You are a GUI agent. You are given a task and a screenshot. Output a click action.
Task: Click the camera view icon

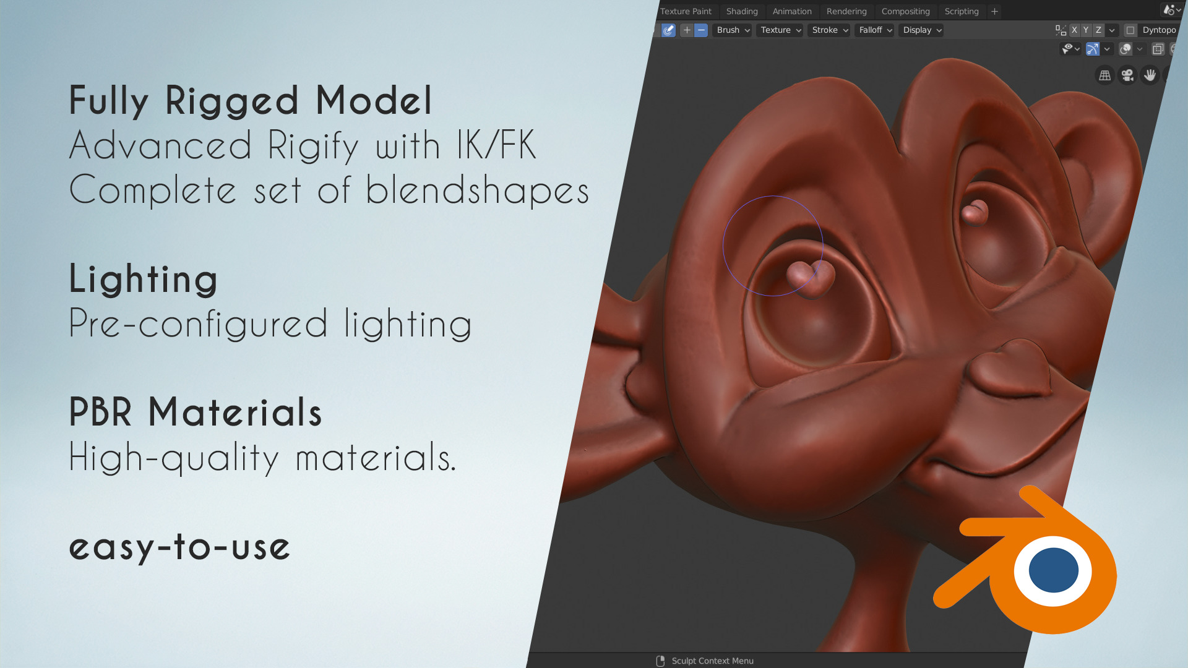1127,75
